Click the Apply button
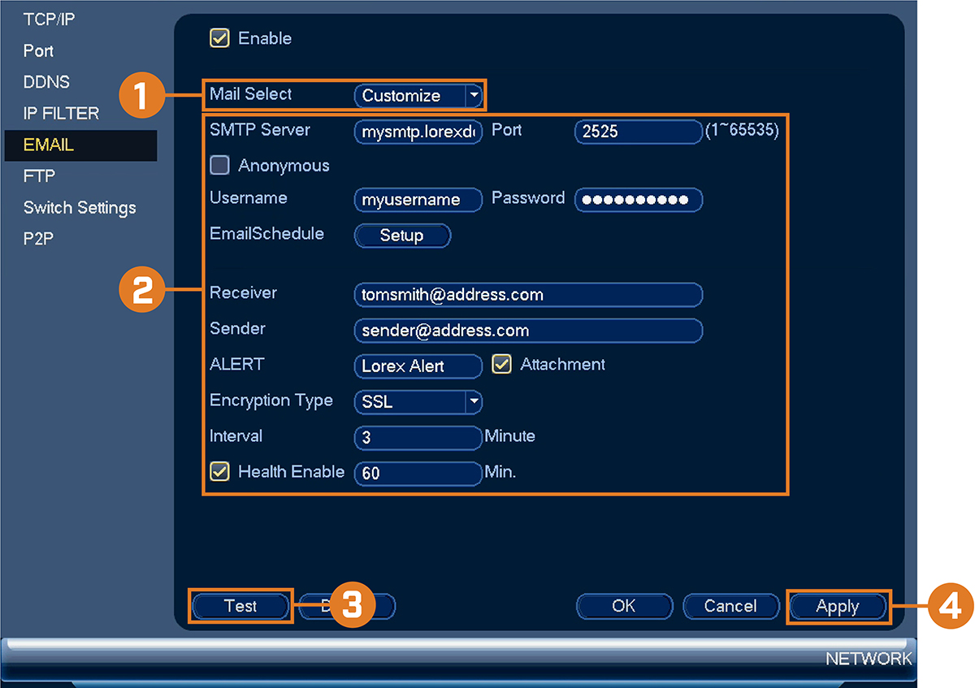This screenshot has width=975, height=688. 838,606
